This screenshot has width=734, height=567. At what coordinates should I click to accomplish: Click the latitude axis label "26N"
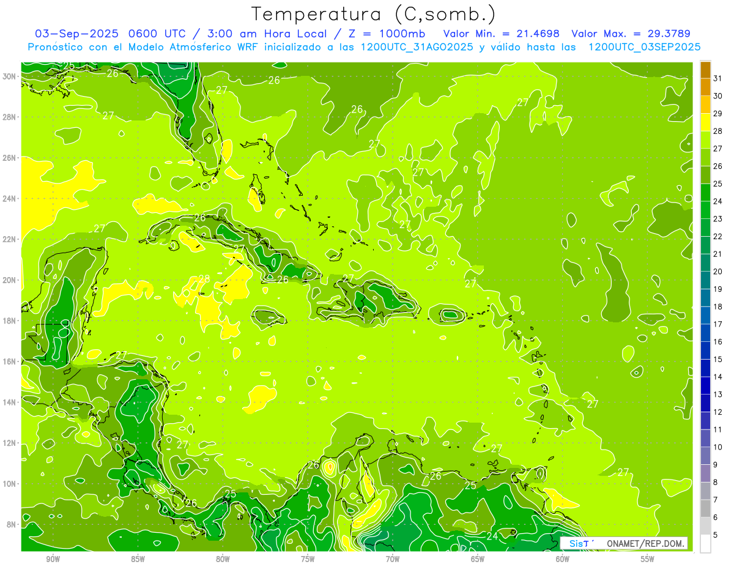click(x=9, y=157)
